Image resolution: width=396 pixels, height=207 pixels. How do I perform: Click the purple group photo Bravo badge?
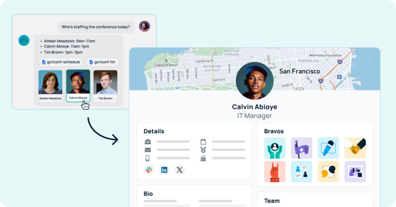[x=355, y=172]
